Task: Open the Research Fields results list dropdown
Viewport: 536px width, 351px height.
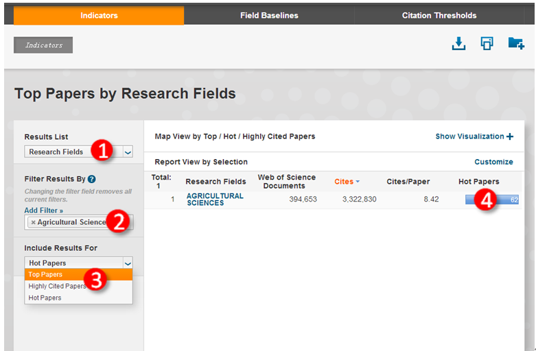Action: (x=128, y=152)
